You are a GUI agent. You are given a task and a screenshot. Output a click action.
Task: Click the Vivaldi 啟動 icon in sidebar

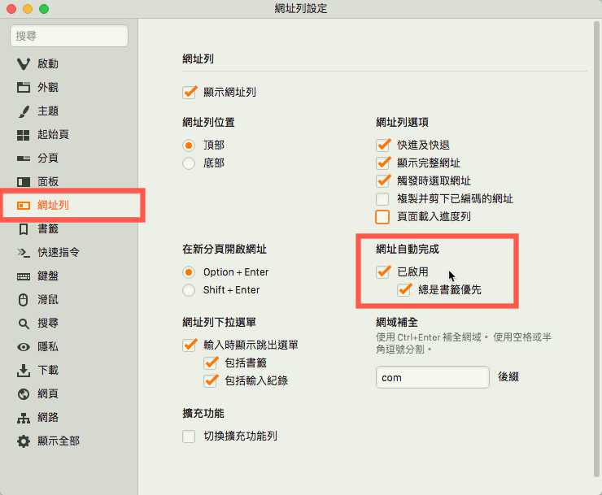(24, 63)
